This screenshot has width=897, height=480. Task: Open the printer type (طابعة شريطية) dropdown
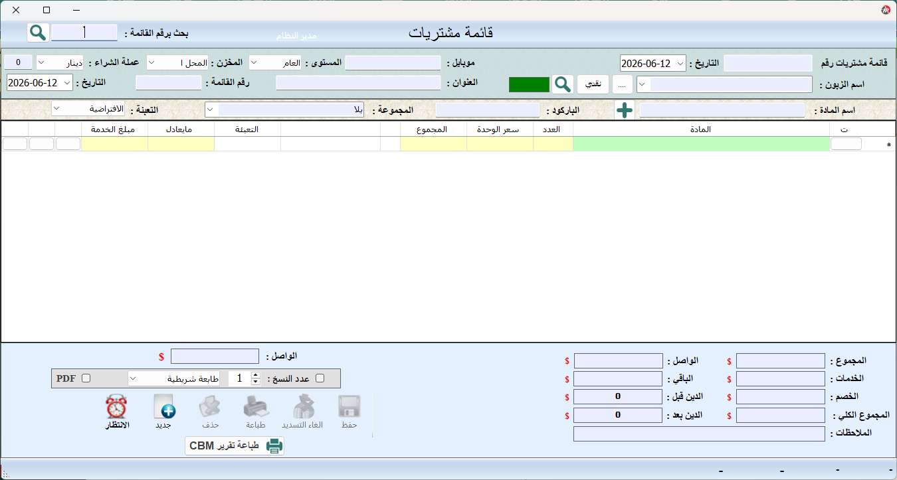tap(134, 378)
